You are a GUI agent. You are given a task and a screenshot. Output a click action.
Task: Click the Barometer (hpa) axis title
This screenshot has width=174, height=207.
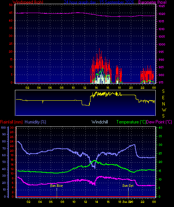click(x=152, y=2)
